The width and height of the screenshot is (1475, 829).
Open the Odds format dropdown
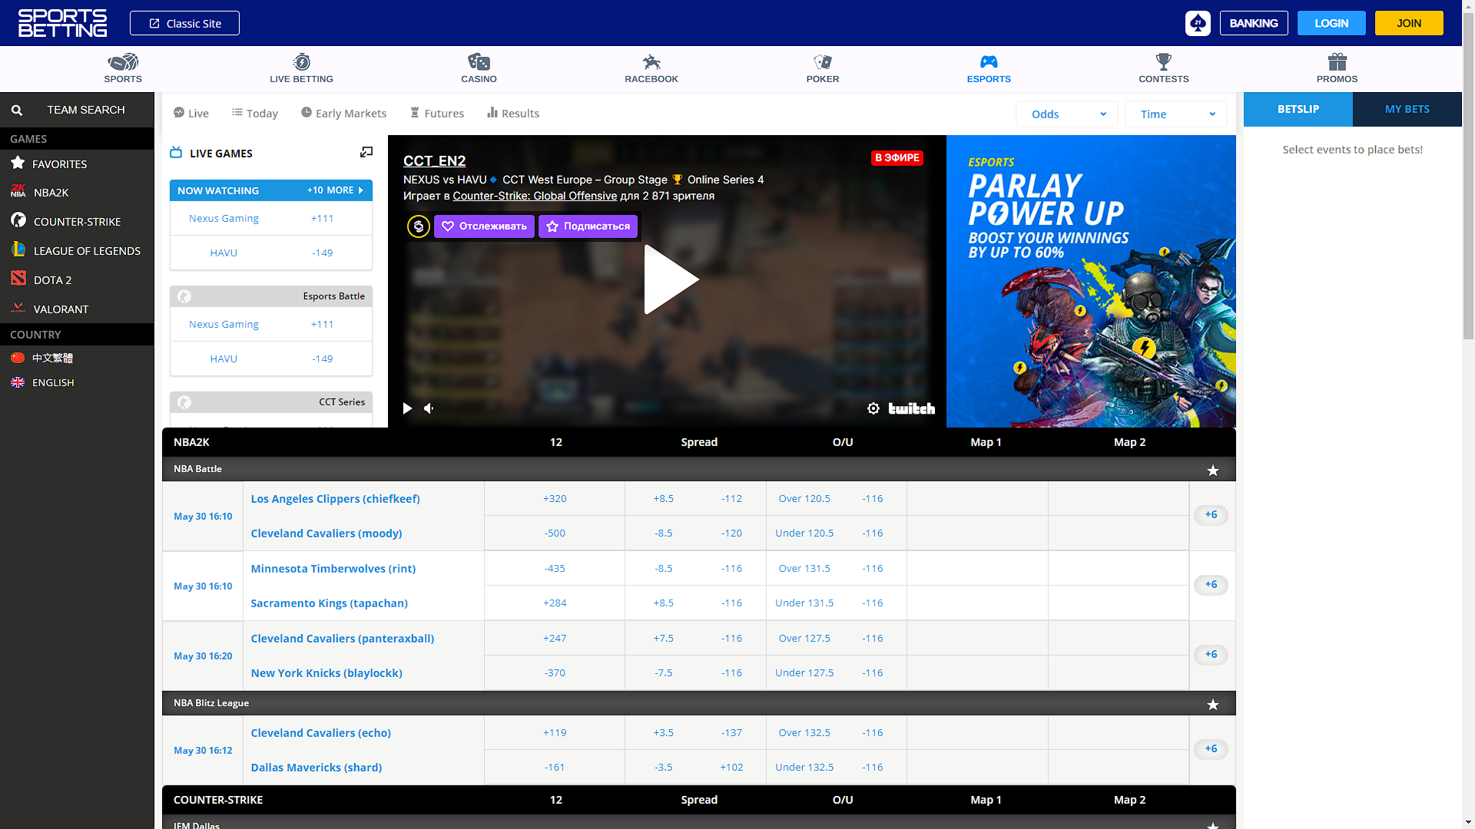pos(1067,114)
